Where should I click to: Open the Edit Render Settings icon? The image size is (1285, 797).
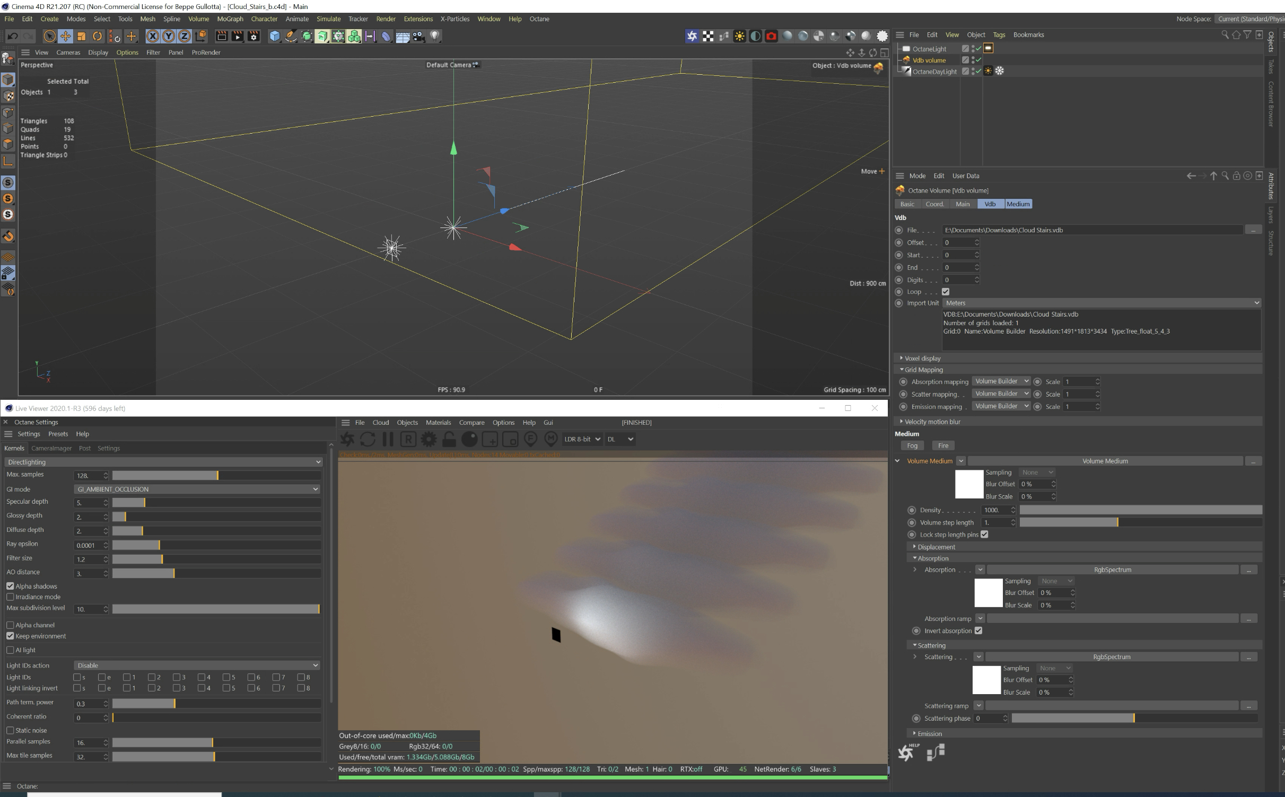[253, 36]
